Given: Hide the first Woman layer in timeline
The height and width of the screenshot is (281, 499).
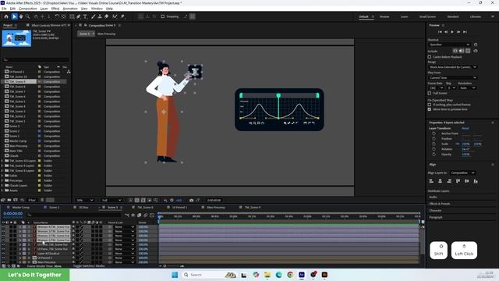Looking at the screenshot, I should click(x=3, y=227).
